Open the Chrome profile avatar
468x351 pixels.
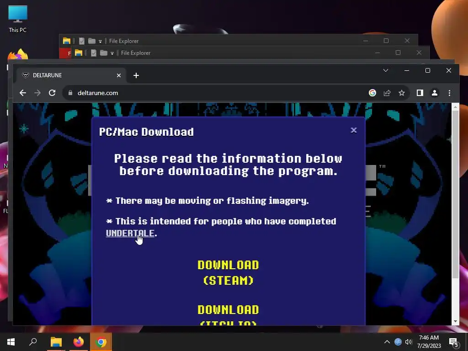[435, 93]
